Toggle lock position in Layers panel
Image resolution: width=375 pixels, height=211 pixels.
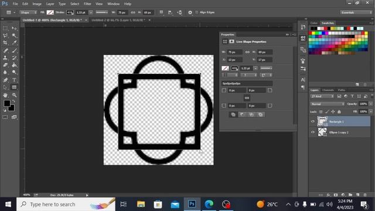pos(333,112)
